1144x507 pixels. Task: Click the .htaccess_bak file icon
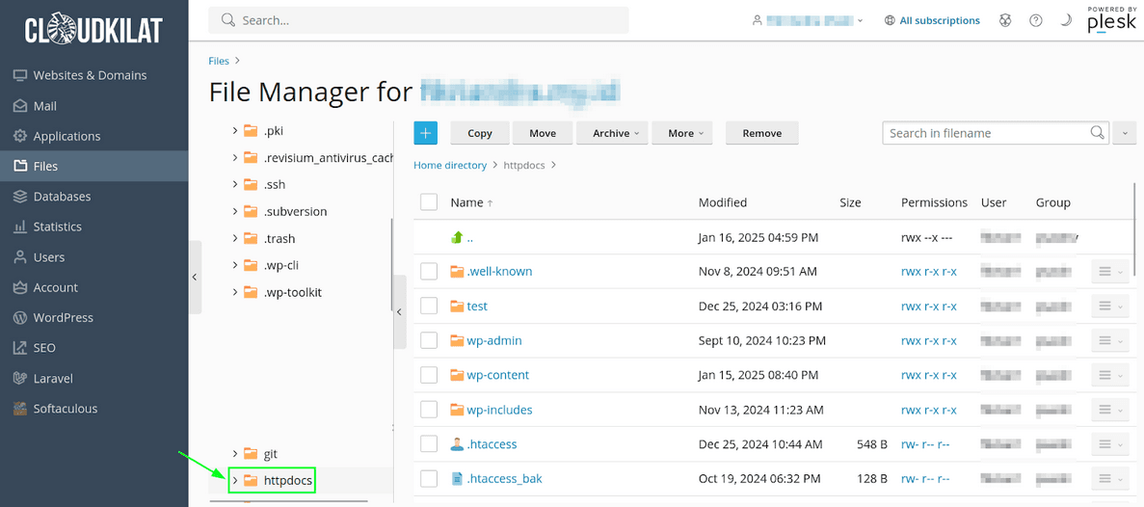[x=458, y=479]
